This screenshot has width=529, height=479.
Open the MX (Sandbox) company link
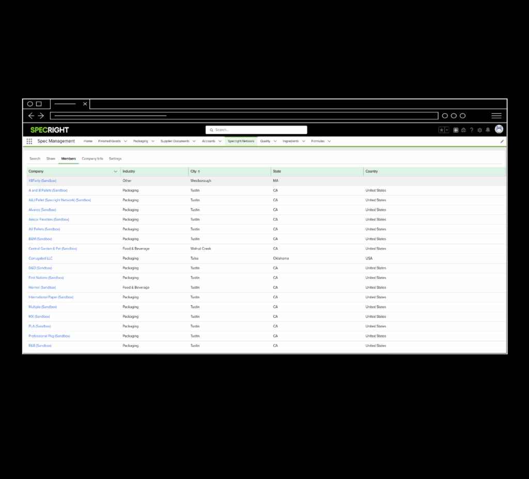point(39,317)
